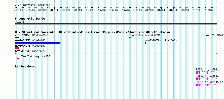Image resolution: width=224 pixels, height=99 pixels.
Task: Click the RefSeq Genes track title
Action: click(x=25, y=66)
